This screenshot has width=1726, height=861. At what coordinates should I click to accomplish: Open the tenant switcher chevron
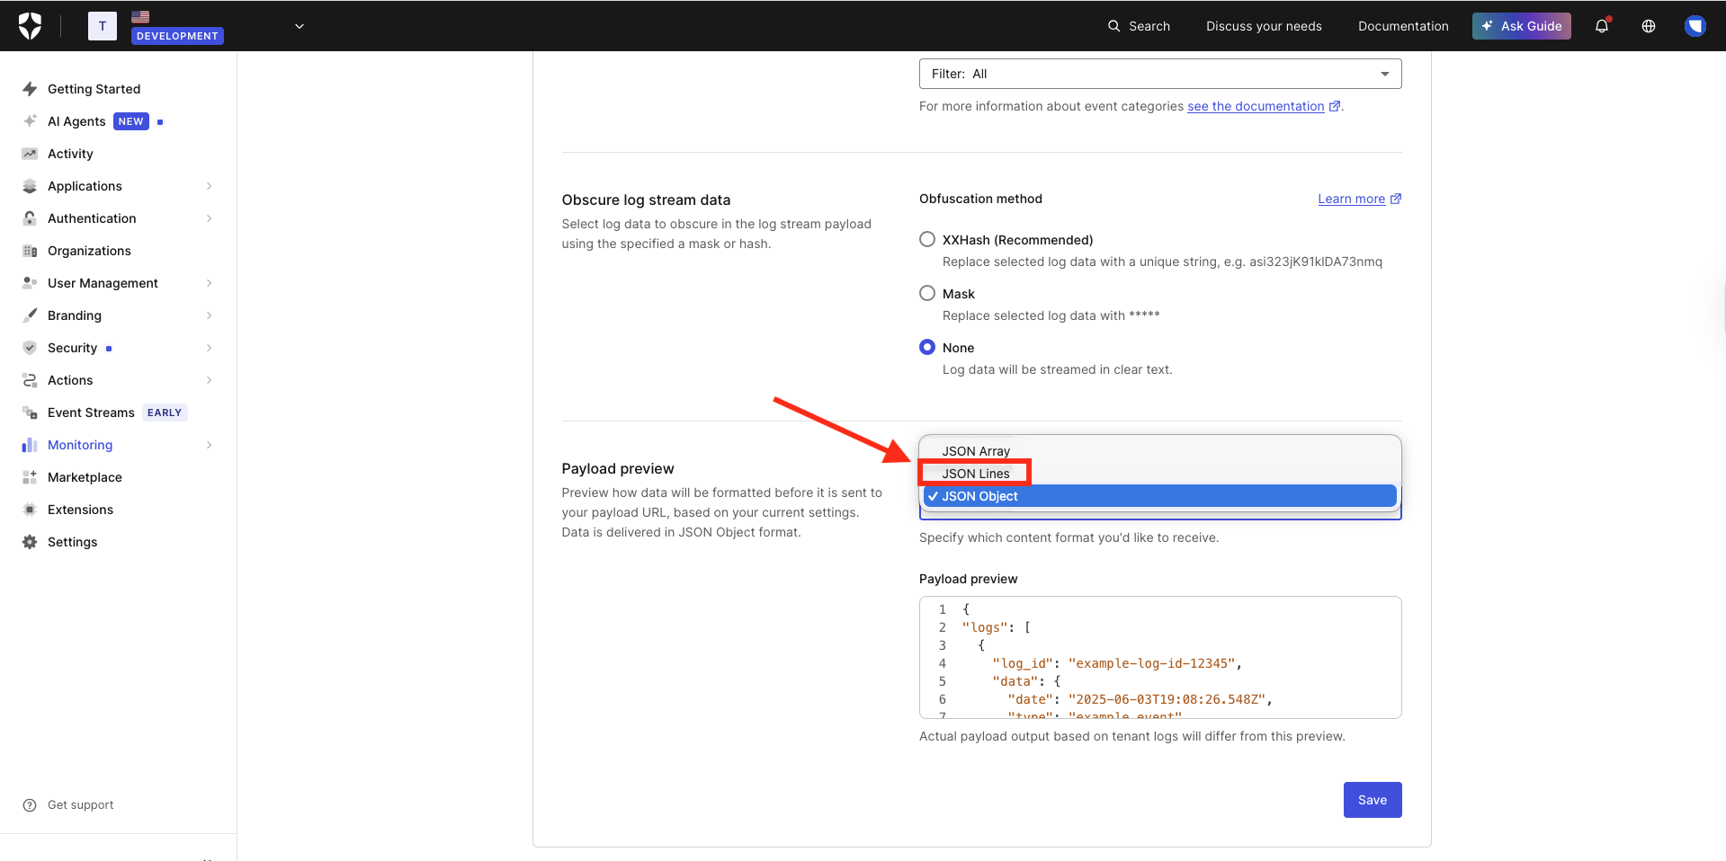(300, 26)
